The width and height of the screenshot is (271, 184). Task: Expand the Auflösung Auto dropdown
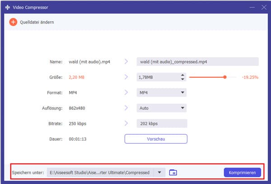point(161,108)
